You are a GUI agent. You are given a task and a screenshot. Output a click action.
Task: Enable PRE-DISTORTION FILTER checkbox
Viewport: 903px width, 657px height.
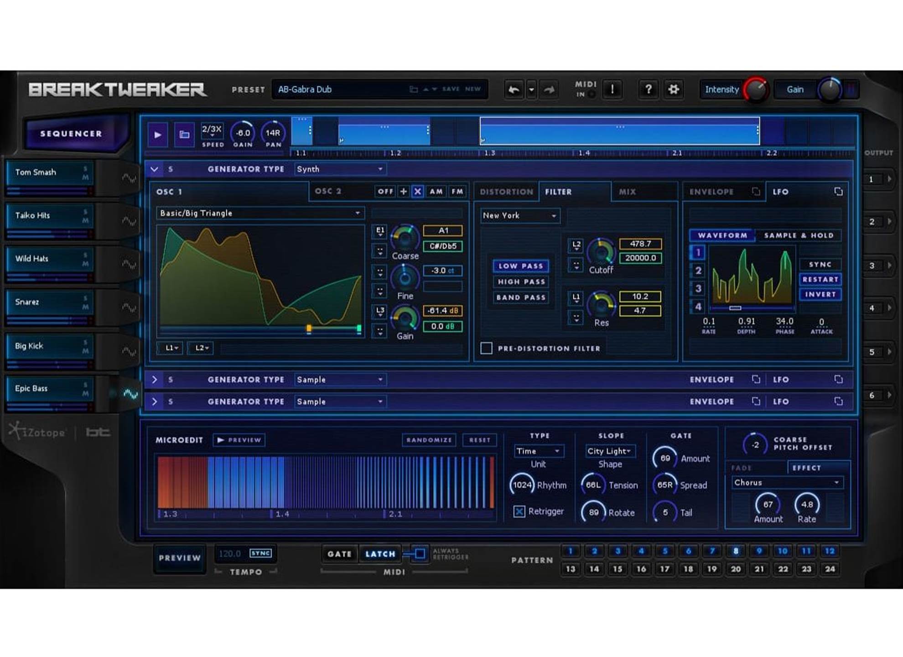(x=487, y=348)
